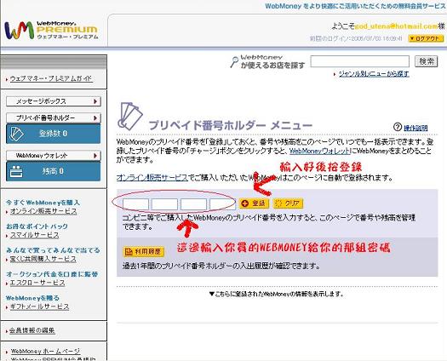Expand the メッセージボックス menu arrow
The height and width of the screenshot is (361, 447).
[x=95, y=101]
